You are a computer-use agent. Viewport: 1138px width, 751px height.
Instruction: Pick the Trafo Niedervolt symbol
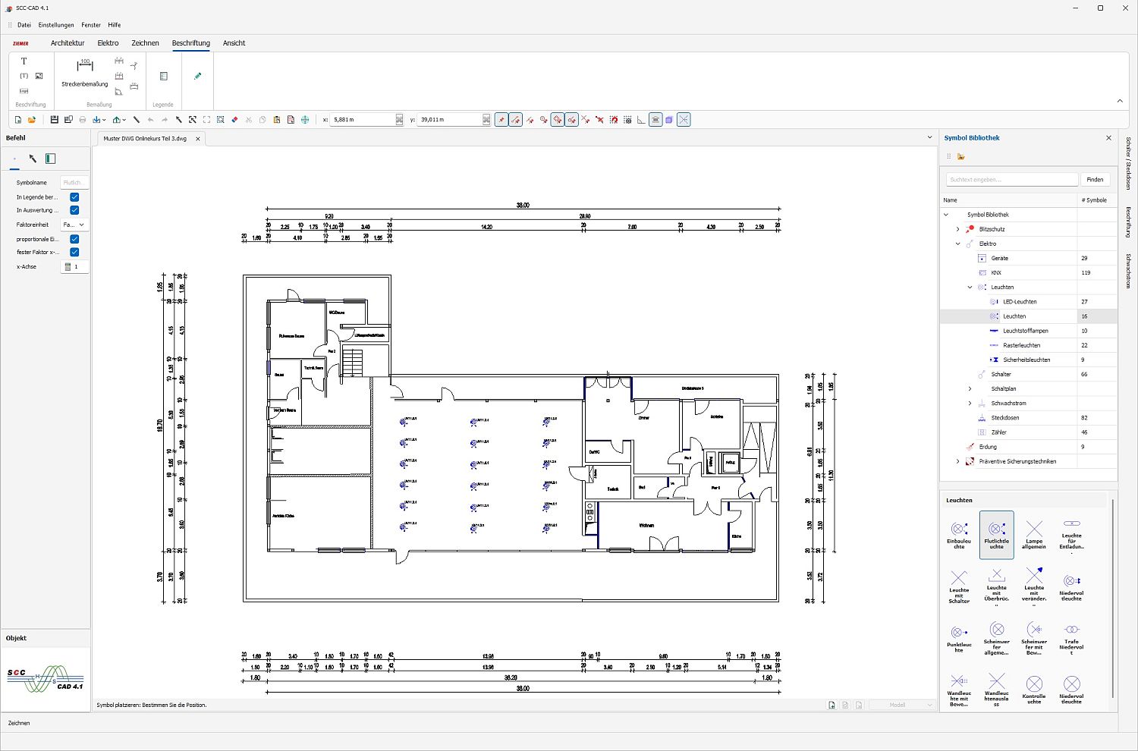pyautogui.click(x=1071, y=637)
